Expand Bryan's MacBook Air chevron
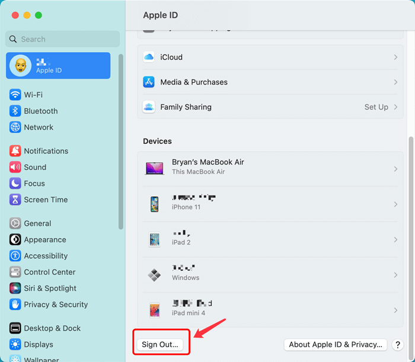Image resolution: width=415 pixels, height=362 pixels. [x=395, y=169]
